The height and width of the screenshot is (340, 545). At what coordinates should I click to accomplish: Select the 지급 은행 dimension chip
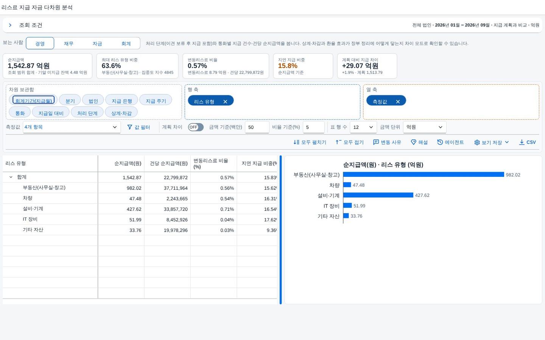coord(122,100)
